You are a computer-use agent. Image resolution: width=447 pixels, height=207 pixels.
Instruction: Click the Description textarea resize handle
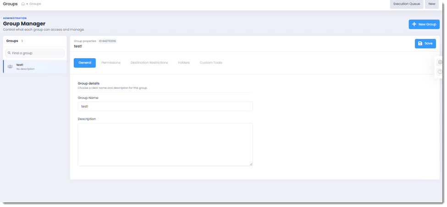pos(251,164)
